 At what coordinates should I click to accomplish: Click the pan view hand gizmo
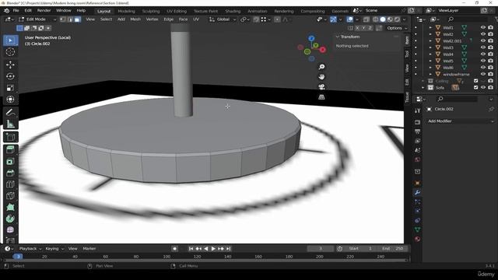[321, 77]
